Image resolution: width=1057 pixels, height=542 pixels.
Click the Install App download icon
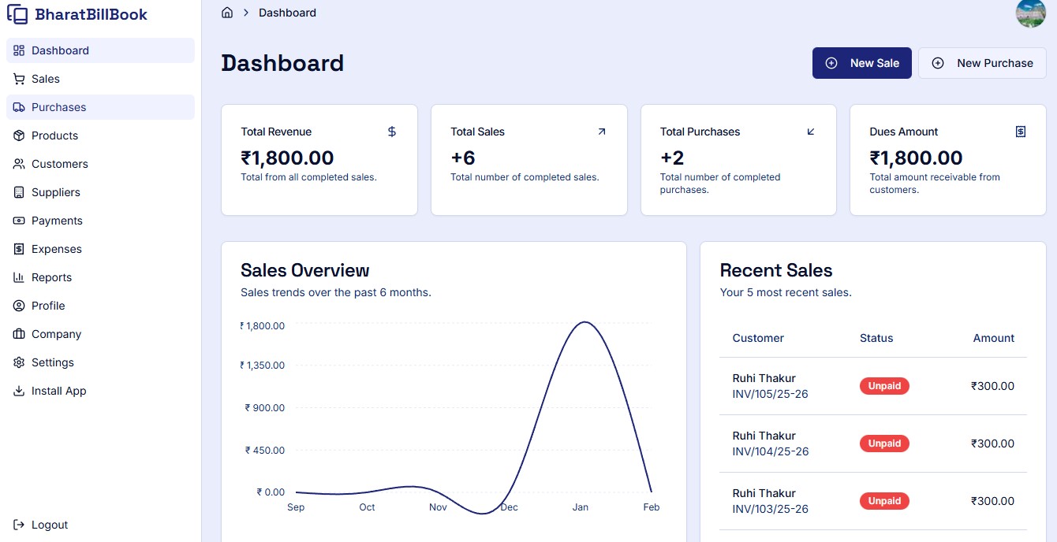pyautogui.click(x=18, y=391)
